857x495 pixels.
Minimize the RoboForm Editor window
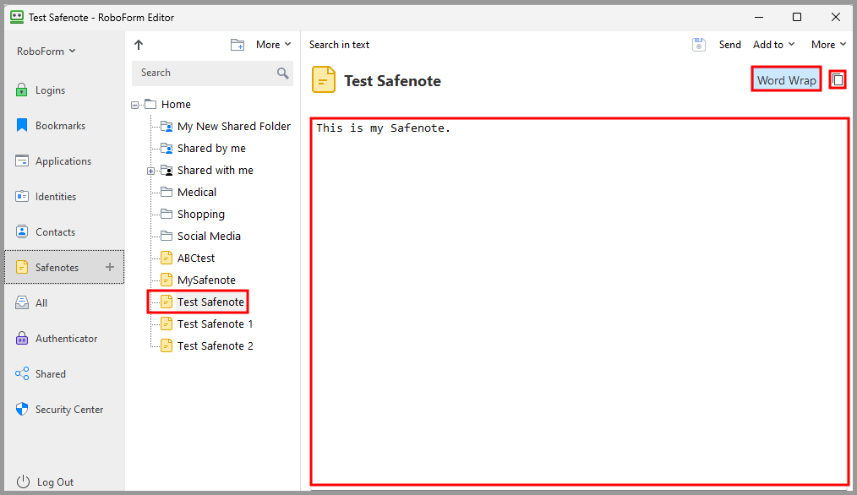click(759, 17)
